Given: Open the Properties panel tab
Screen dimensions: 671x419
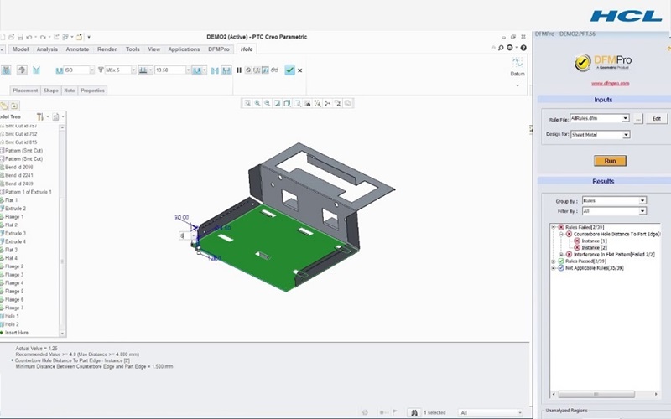Looking at the screenshot, I should [92, 91].
